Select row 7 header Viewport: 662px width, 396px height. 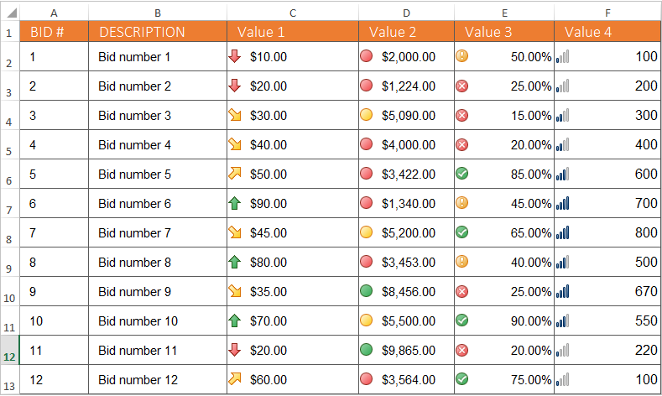click(9, 203)
